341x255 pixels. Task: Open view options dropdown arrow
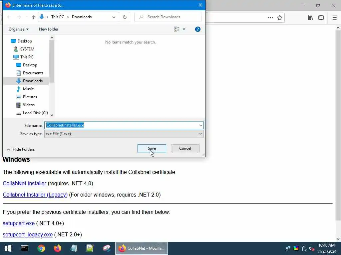[x=184, y=29]
